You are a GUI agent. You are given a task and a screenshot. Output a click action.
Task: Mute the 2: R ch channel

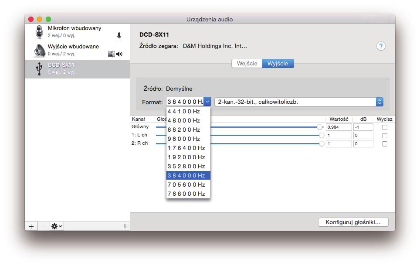(385, 144)
